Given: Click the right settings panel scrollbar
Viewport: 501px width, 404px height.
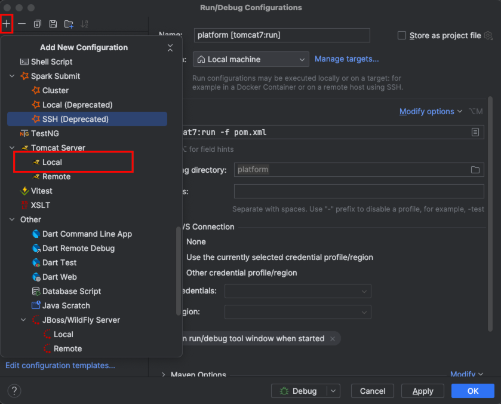Looking at the screenshot, I should click(490, 215).
